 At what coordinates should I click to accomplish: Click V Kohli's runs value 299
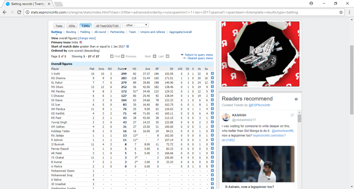pos(124,74)
